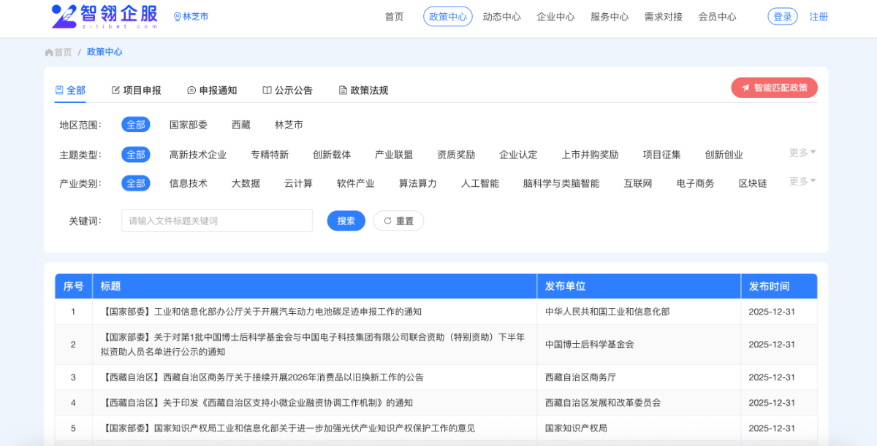Click the 智翎企服 logo icon

(x=64, y=16)
